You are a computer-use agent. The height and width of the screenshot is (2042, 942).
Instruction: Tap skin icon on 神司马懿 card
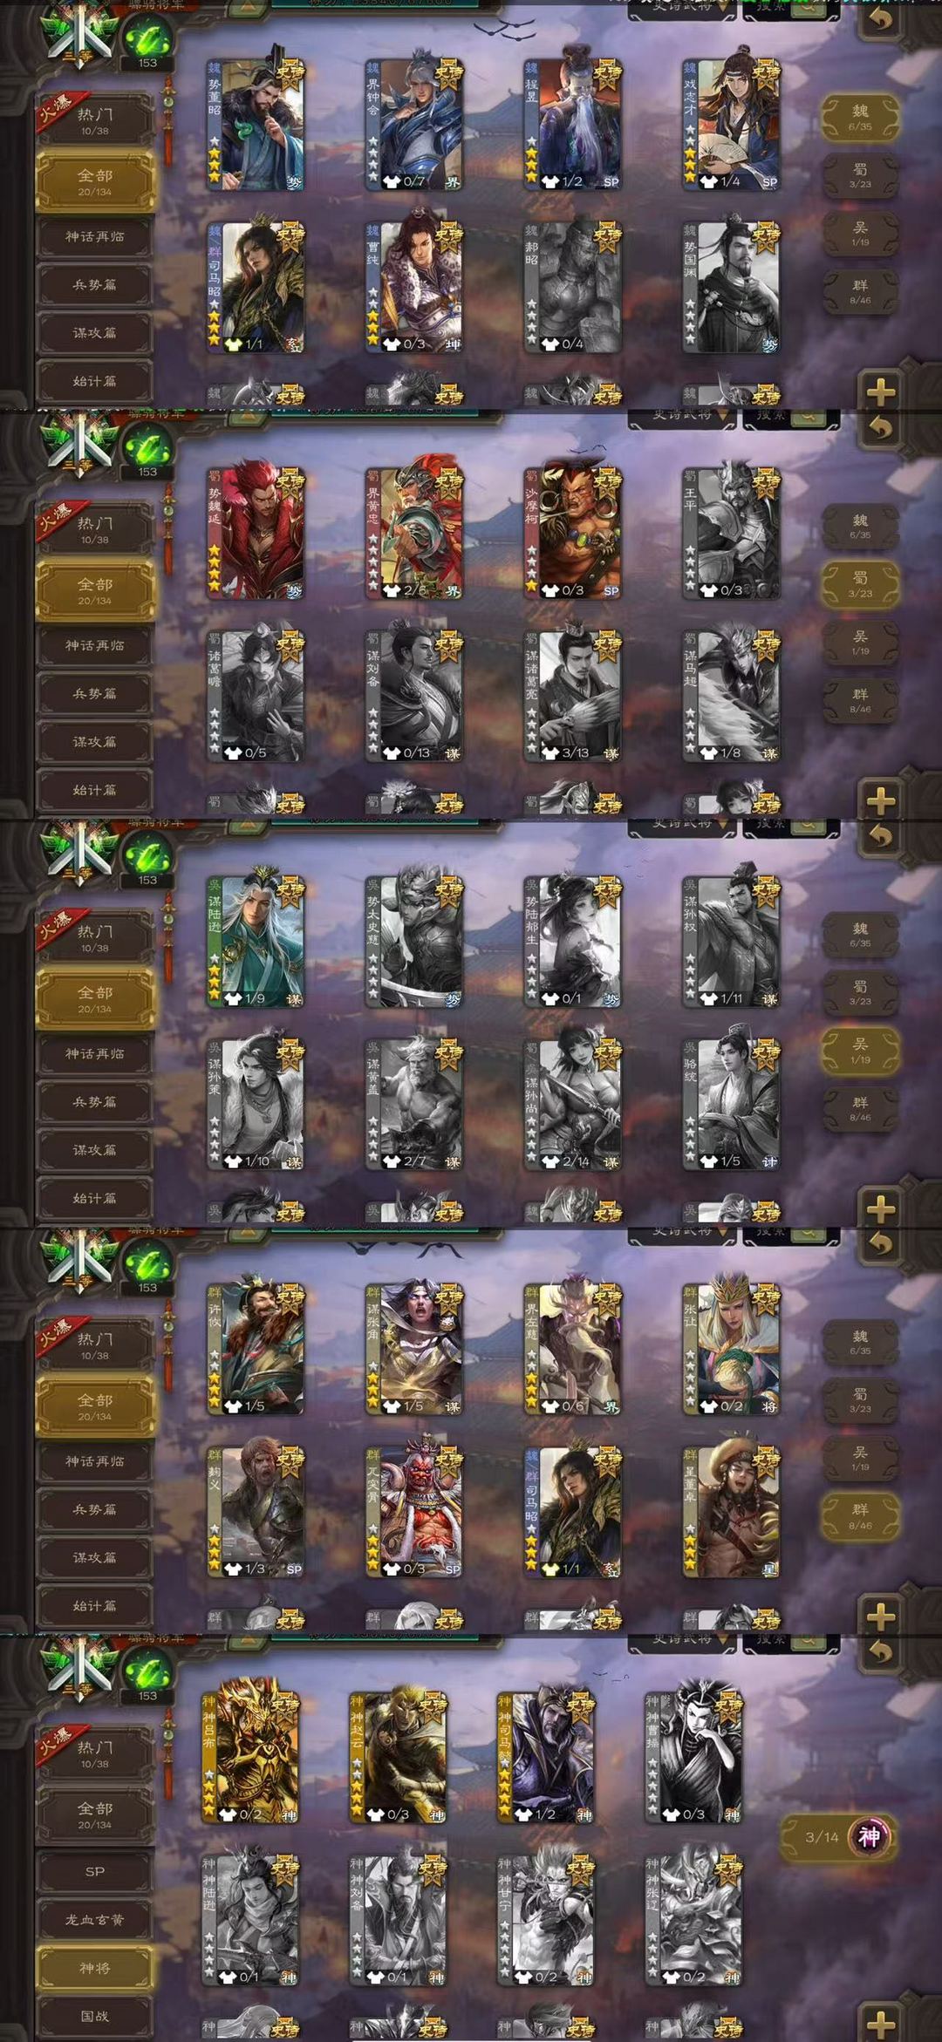point(523,1814)
